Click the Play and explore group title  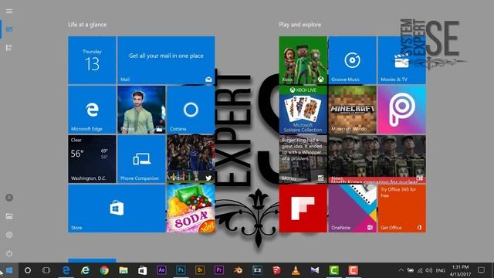point(300,25)
